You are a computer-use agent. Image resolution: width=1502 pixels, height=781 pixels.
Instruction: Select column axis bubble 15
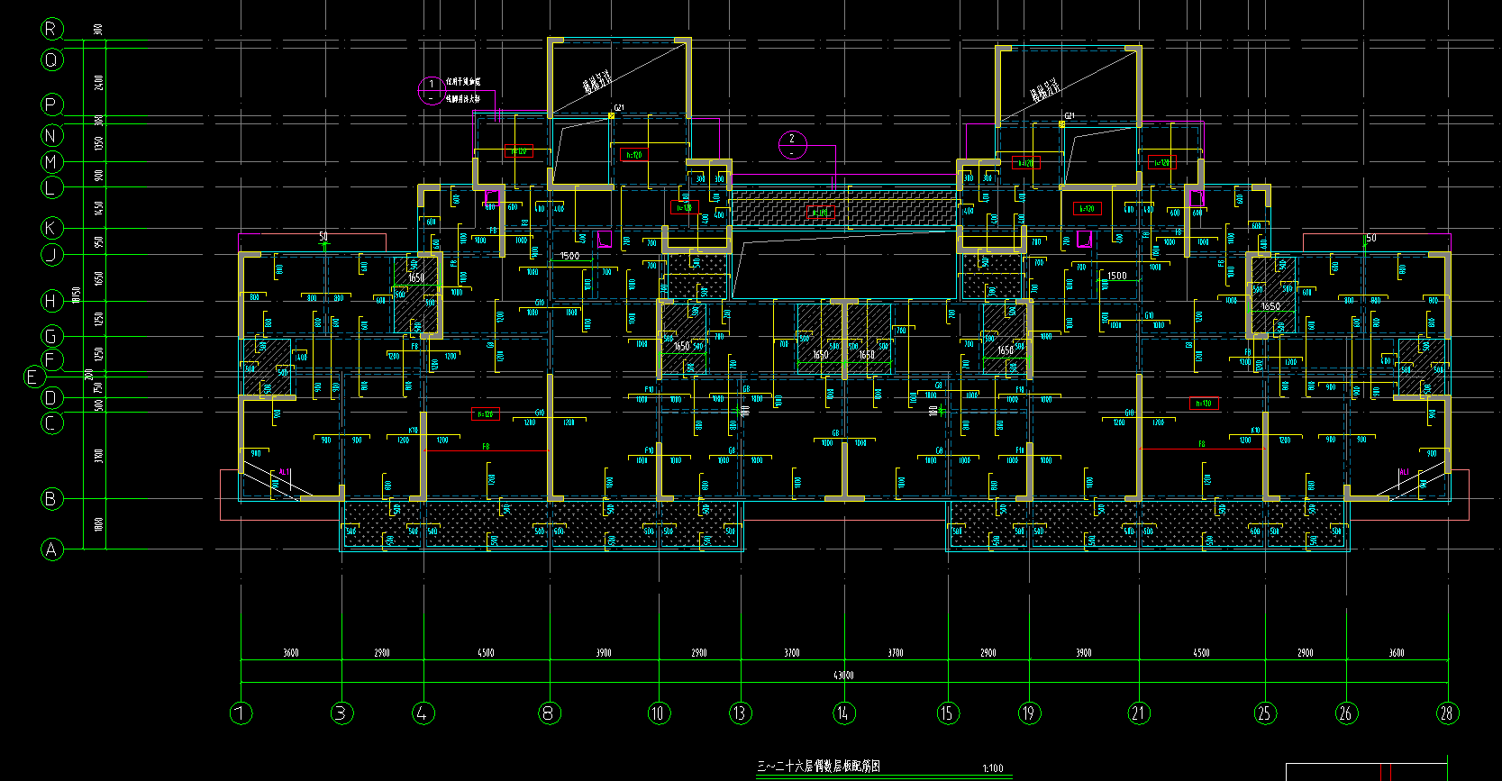click(x=948, y=713)
